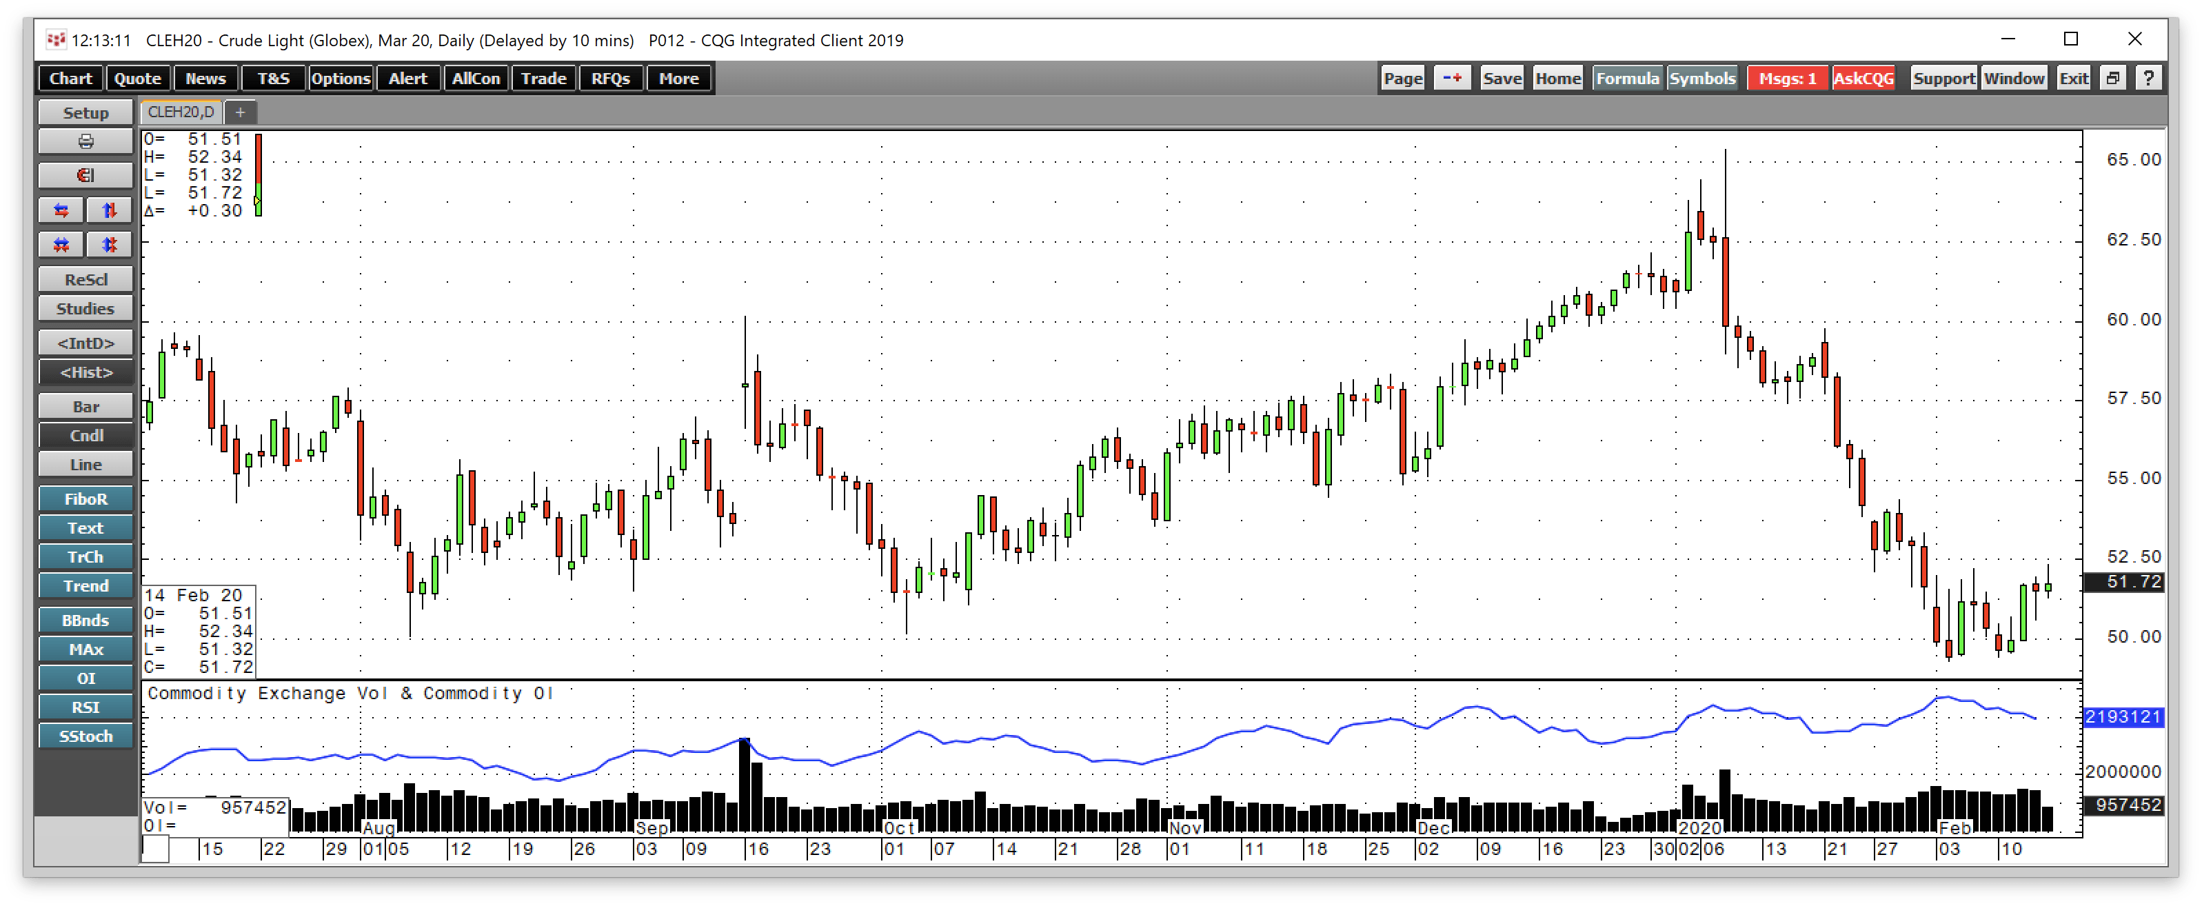Screen dimensions: 2202x906
Task: Open the Trade button
Action: point(544,79)
